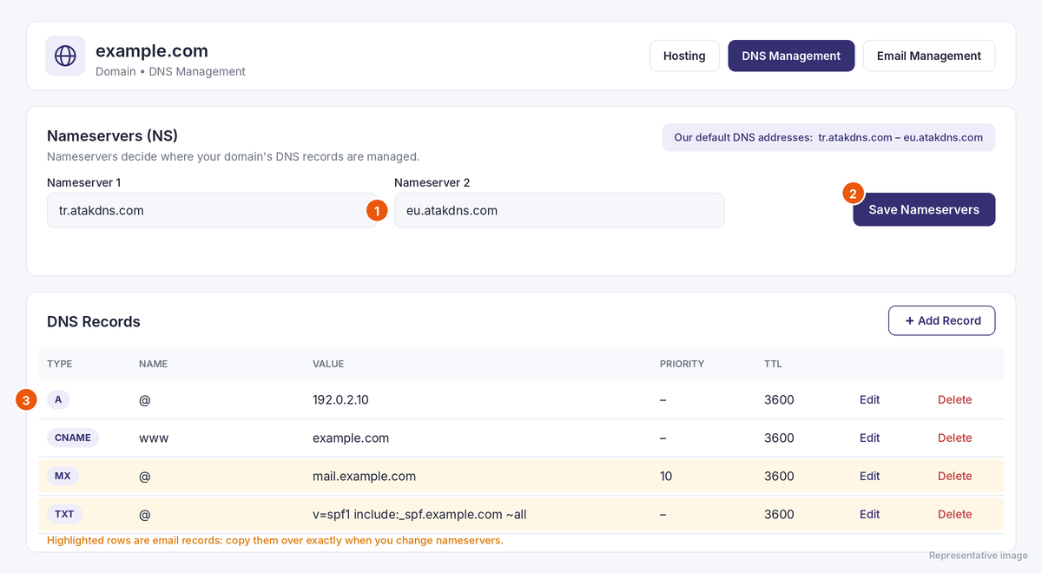The height and width of the screenshot is (573, 1042).
Task: Click the default DNS addresses notice
Action: tap(828, 137)
